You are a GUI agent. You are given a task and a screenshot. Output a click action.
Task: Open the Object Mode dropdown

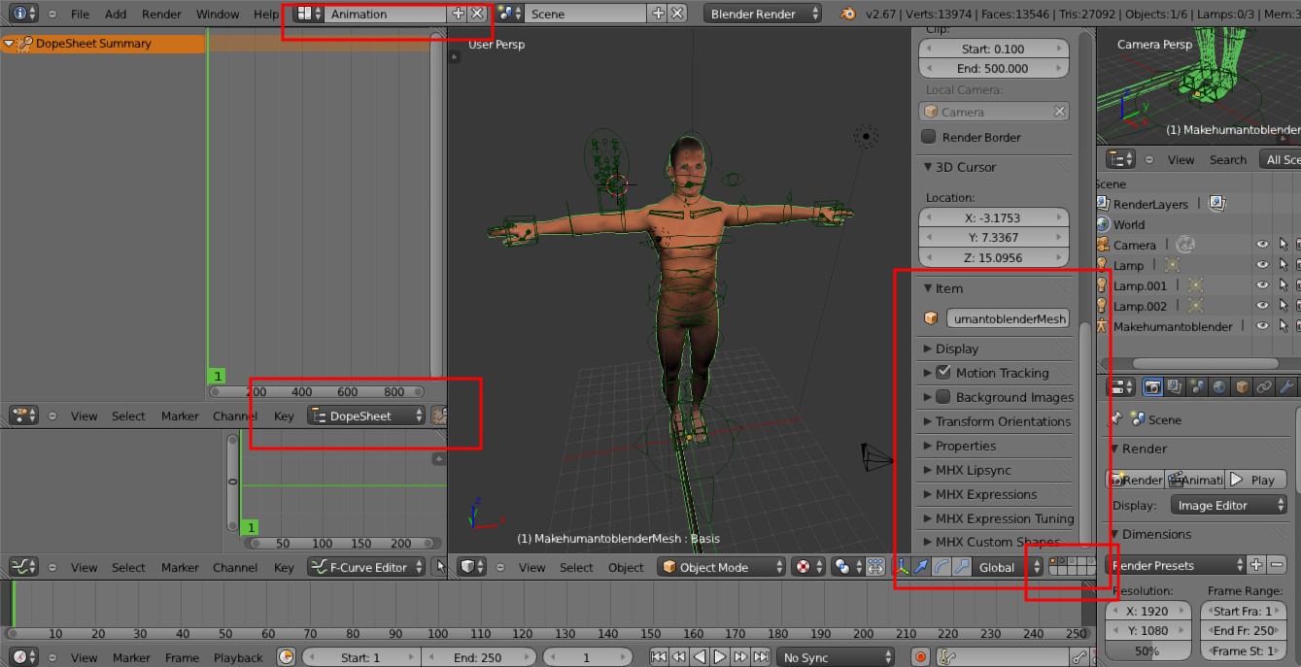(721, 567)
